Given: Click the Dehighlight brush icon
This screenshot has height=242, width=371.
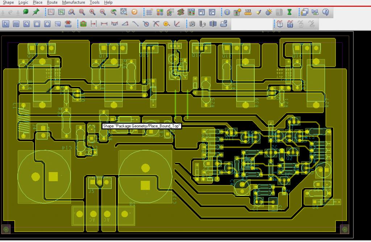Looking at the screenshot, I should tap(258, 12).
